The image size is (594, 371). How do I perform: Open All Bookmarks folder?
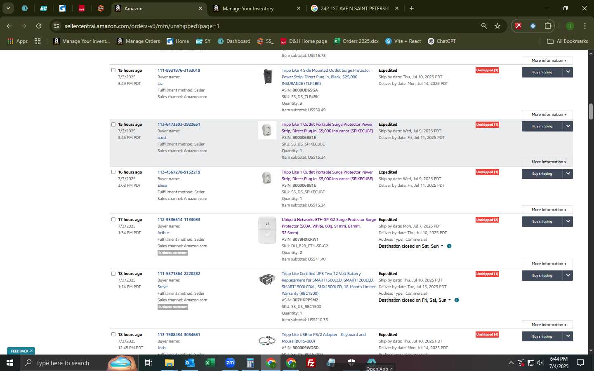coord(567,41)
